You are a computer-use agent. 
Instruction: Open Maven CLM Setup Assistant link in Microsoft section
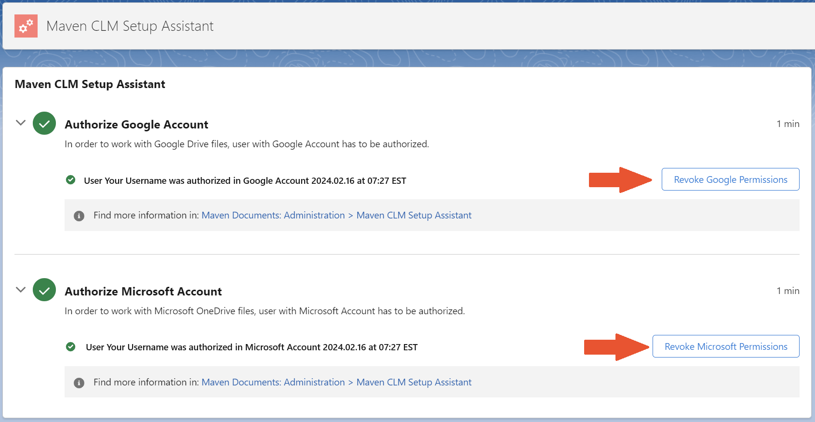click(414, 382)
